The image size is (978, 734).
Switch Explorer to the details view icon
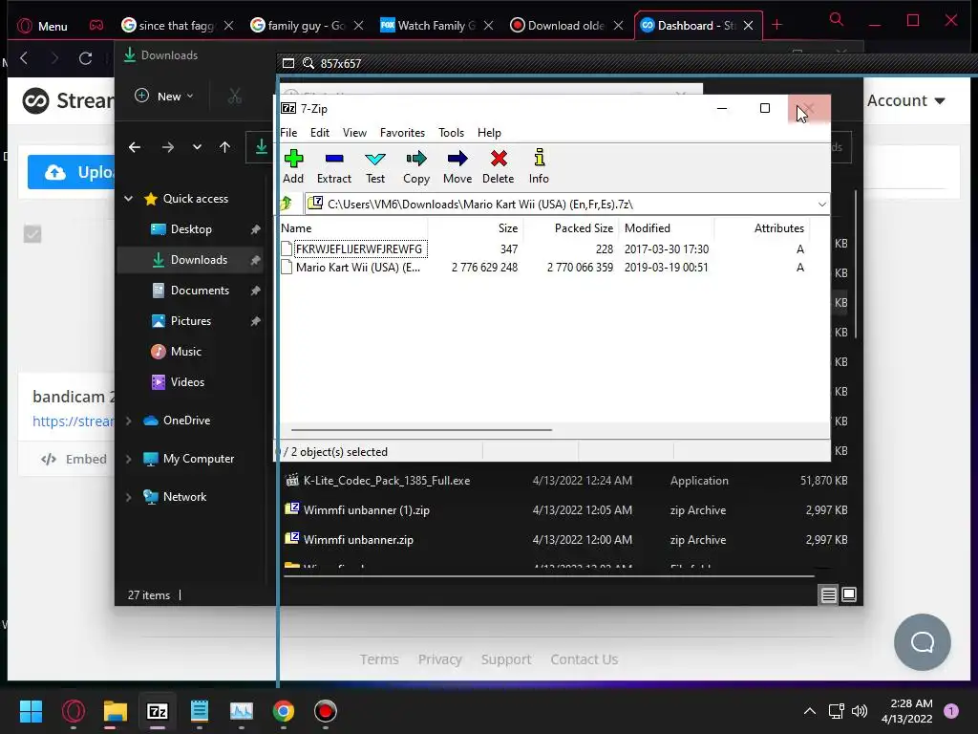(828, 594)
